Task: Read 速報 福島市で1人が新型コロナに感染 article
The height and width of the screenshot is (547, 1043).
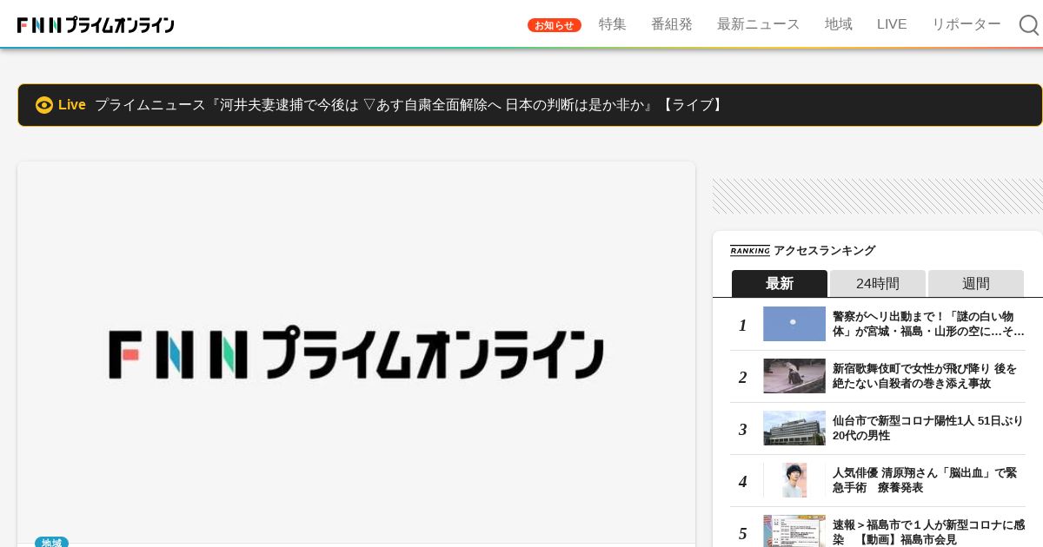Action: pyautogui.click(x=928, y=532)
